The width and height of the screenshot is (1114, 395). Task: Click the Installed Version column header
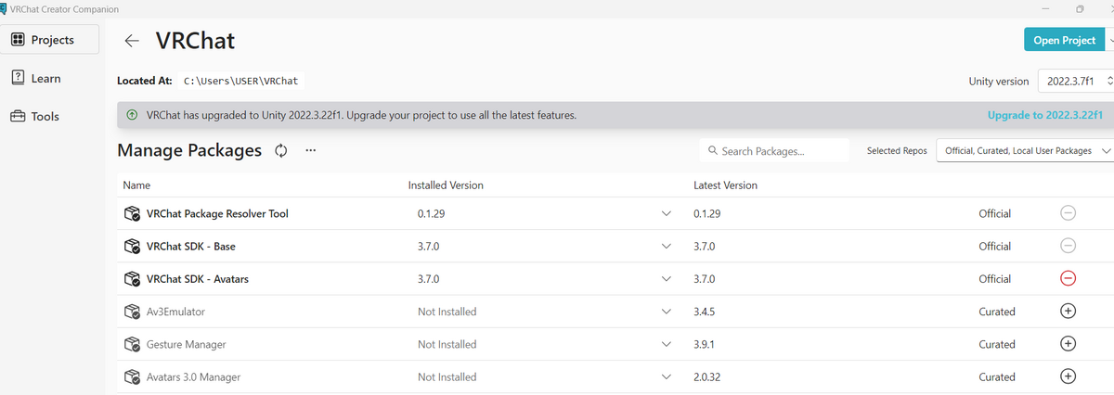tap(446, 185)
